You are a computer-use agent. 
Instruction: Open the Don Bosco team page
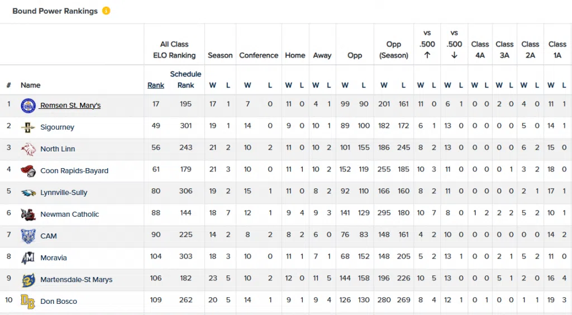(59, 302)
